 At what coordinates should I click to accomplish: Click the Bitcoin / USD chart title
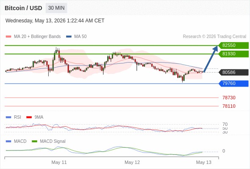tap(23, 8)
